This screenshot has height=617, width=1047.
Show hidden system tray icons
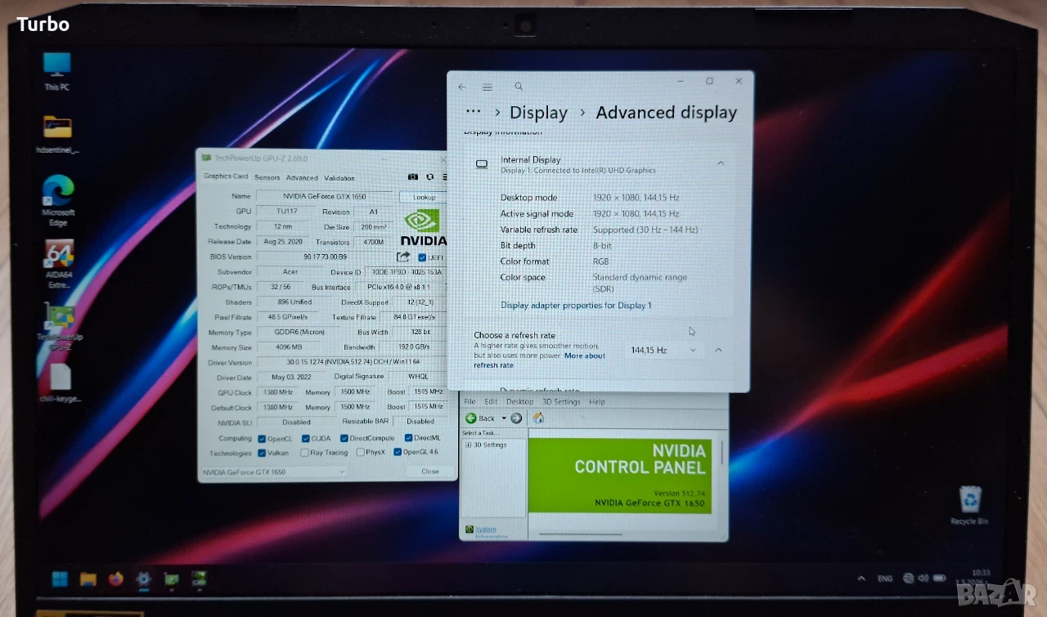tap(861, 578)
